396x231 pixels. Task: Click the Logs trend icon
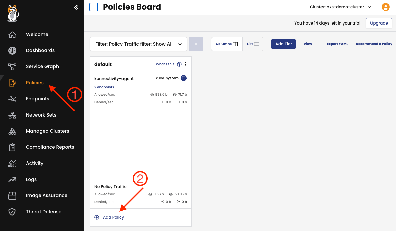coord(12,179)
